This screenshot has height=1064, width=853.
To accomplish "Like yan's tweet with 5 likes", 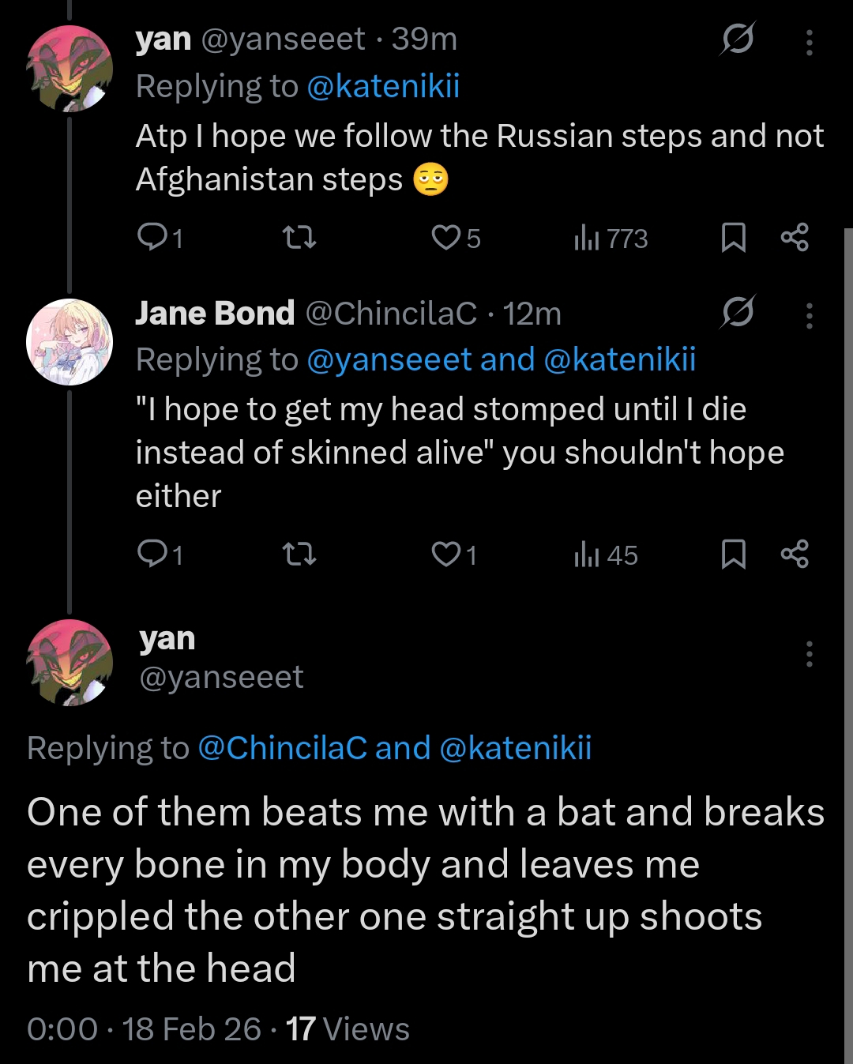I will pyautogui.click(x=446, y=237).
